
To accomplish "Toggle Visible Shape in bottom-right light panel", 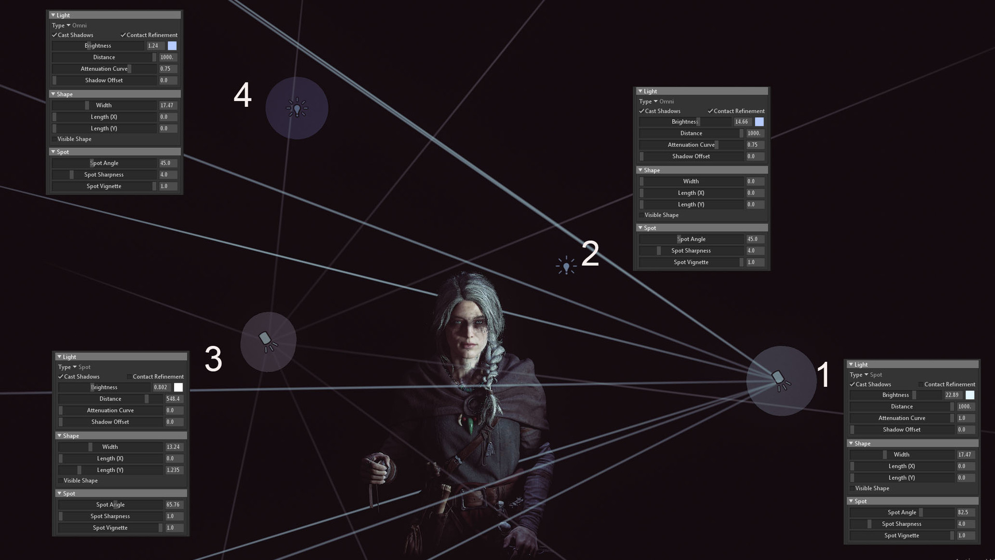I will tap(852, 488).
